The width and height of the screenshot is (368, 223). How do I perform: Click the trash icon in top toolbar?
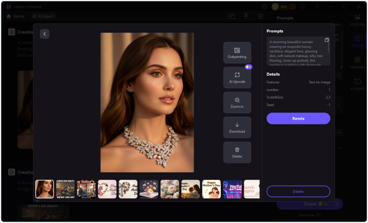click(x=260, y=16)
